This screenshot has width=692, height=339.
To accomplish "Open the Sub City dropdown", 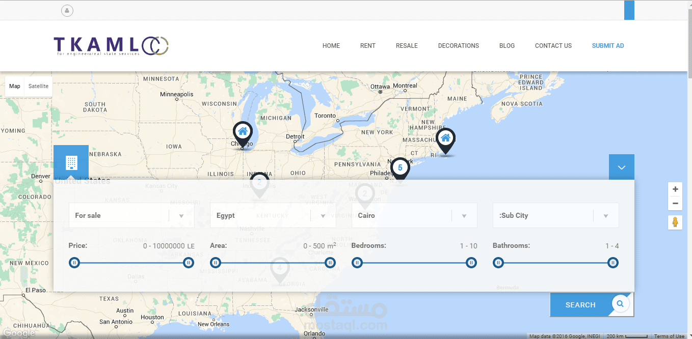I will (555, 215).
